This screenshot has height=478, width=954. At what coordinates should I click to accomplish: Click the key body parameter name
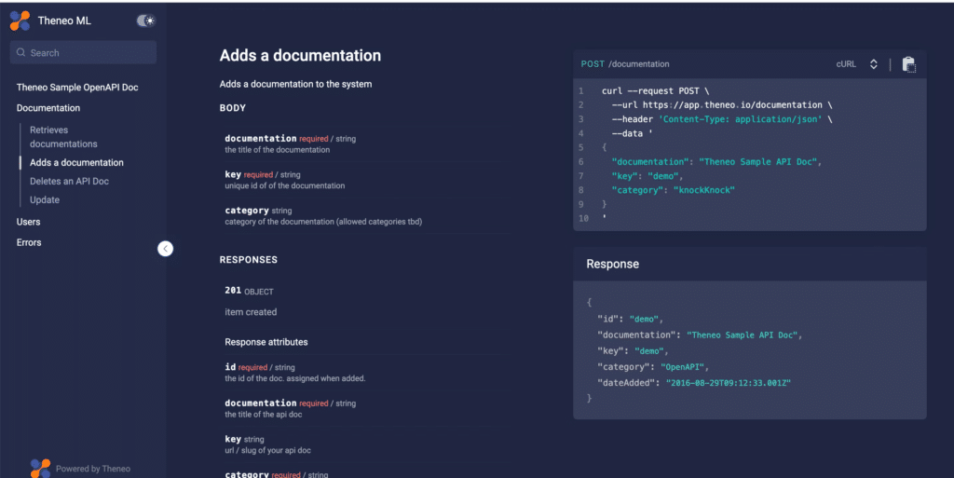tap(233, 174)
